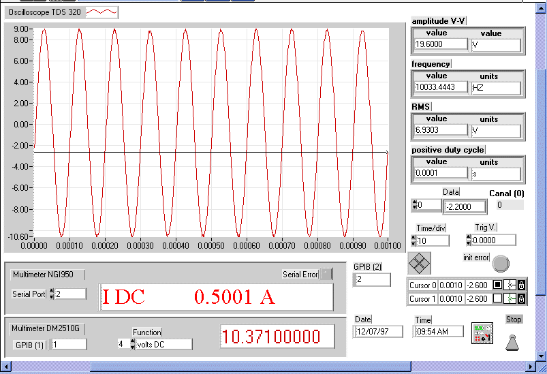Open Cursor 0 crosshair style icon
This screenshot has width=547, height=374.
coord(510,285)
